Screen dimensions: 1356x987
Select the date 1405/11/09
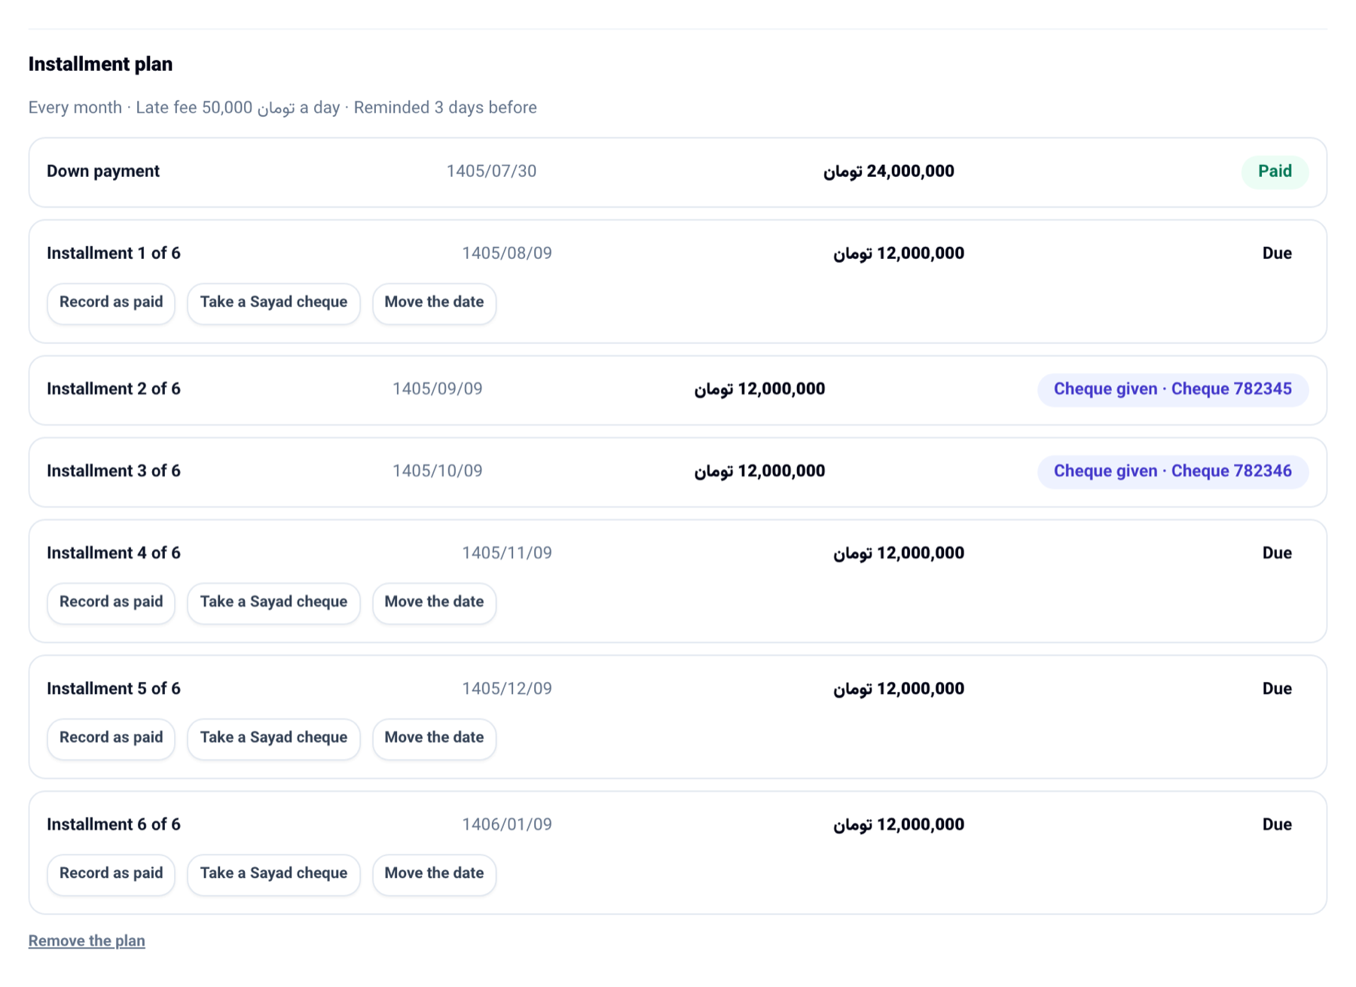click(507, 553)
